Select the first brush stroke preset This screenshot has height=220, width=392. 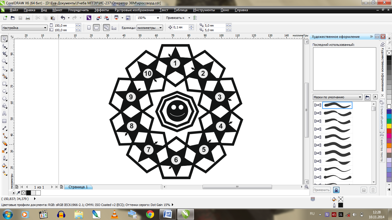pos(337,105)
